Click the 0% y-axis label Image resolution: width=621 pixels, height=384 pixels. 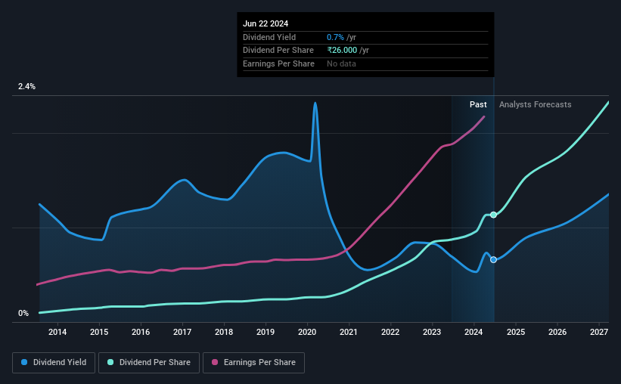[23, 313]
